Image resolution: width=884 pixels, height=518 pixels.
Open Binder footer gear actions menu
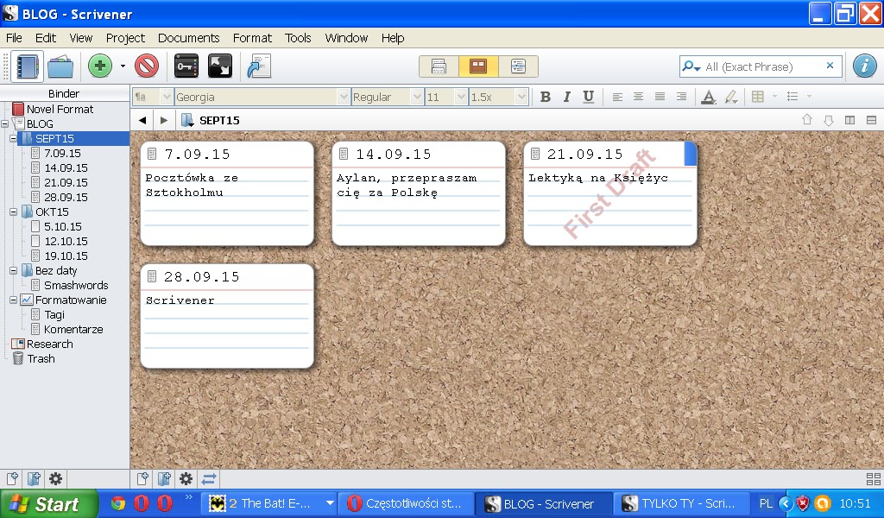pyautogui.click(x=56, y=479)
